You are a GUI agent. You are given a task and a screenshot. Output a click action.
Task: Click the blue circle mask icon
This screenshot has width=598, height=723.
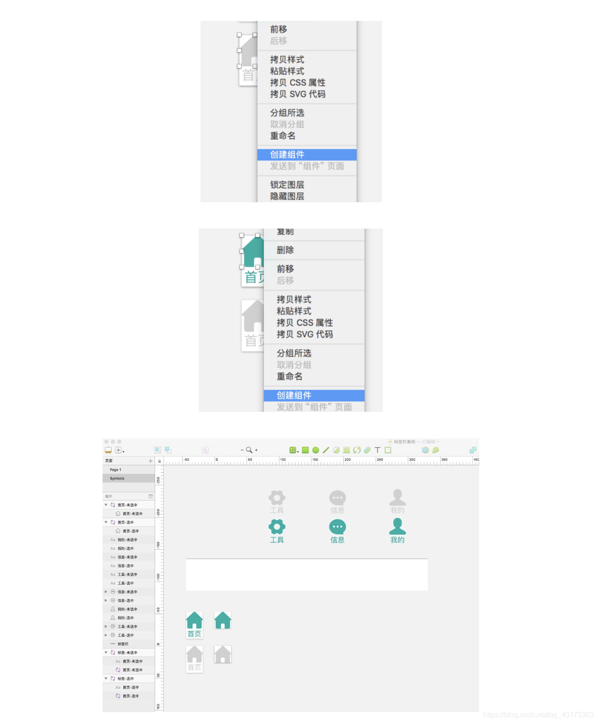(425, 450)
